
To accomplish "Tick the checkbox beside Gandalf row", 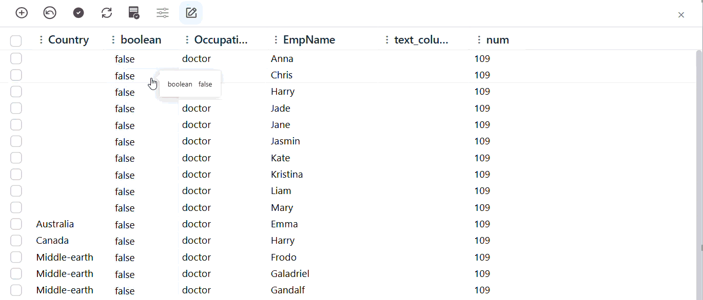I will click(16, 290).
